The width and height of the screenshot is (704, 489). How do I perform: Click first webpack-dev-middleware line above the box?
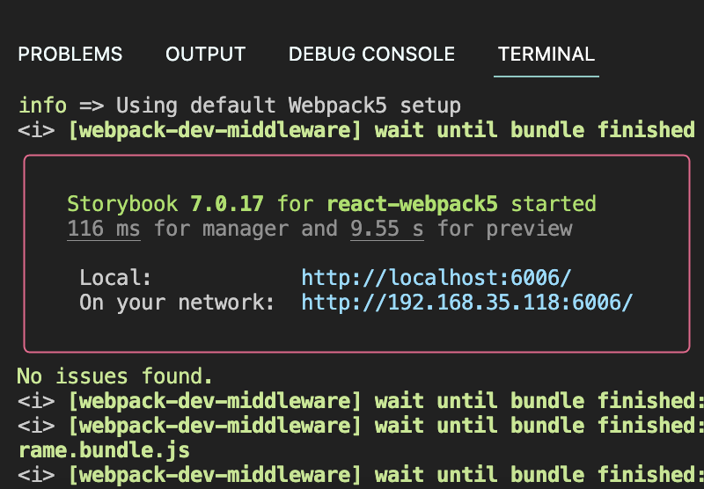(x=356, y=130)
